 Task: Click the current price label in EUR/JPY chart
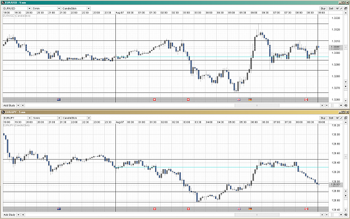pyautogui.click(x=335, y=185)
